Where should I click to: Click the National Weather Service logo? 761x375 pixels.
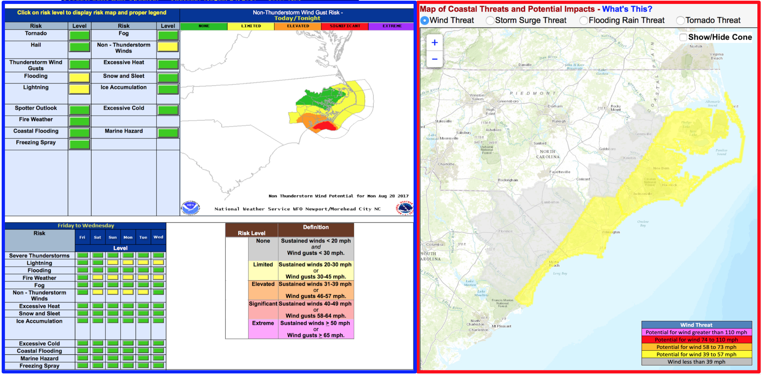(405, 208)
